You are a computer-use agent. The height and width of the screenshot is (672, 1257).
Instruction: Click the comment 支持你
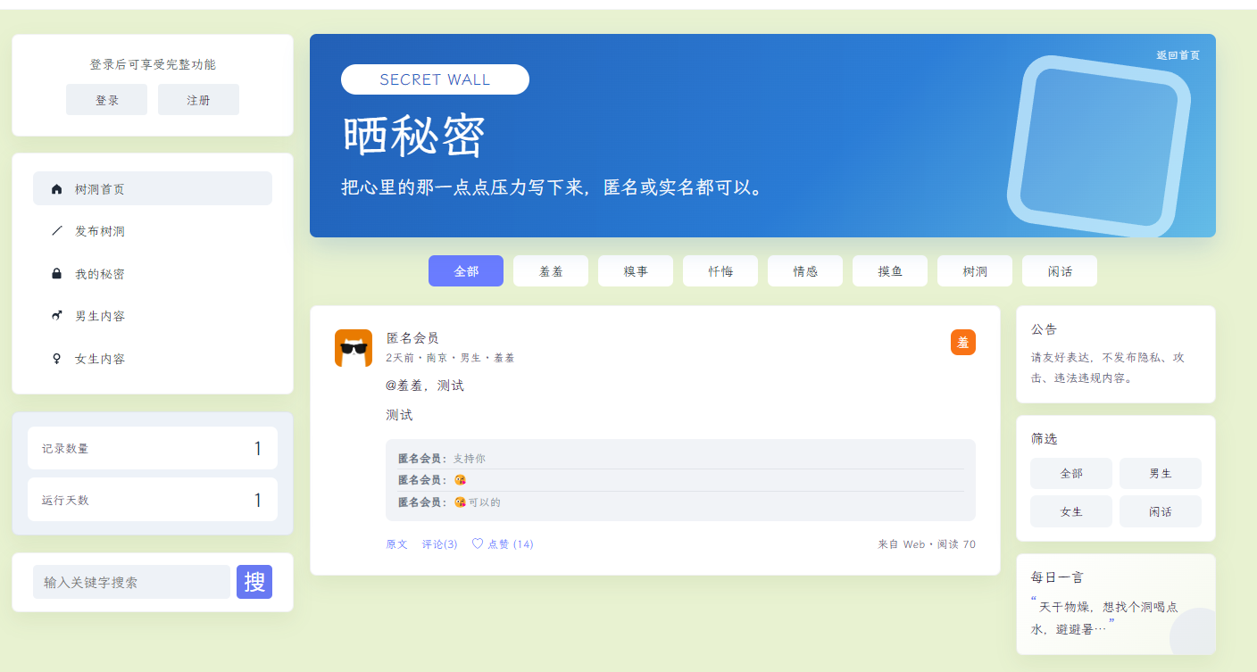[470, 459]
